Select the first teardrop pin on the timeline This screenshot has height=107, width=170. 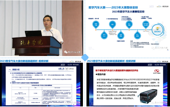coord(96,24)
